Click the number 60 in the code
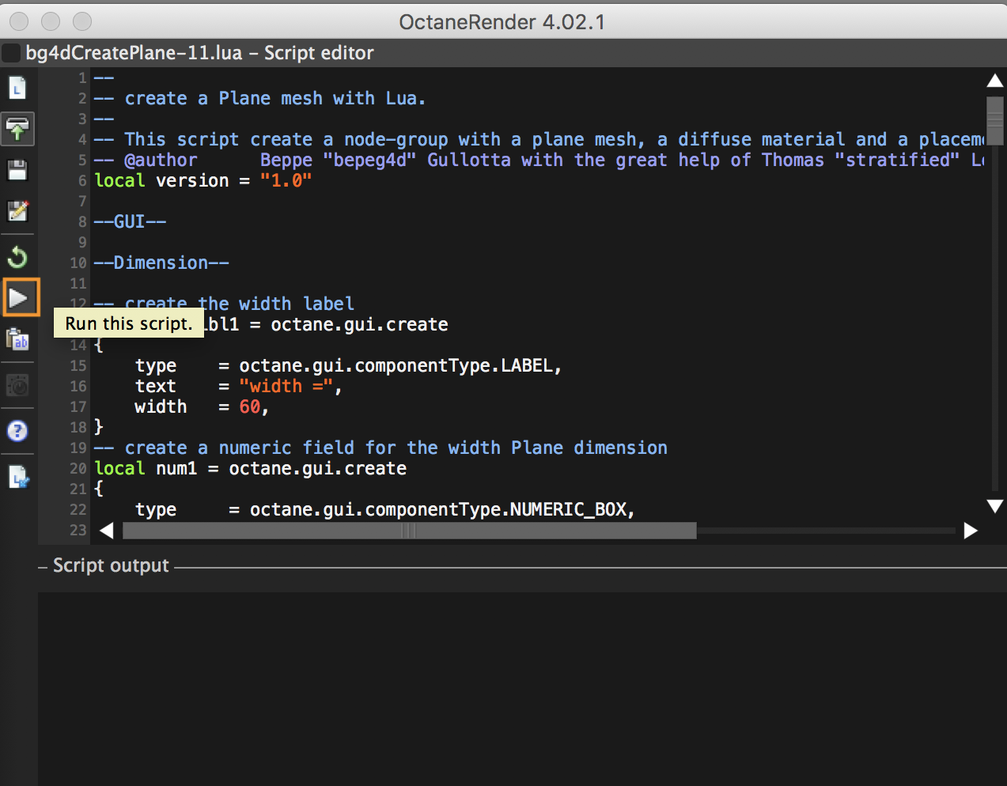This screenshot has height=786, width=1007. coord(250,407)
